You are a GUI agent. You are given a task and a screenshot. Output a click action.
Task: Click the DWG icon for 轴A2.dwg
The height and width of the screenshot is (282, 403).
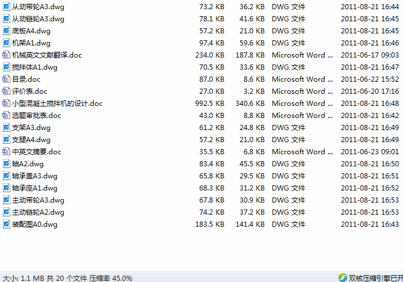point(6,163)
